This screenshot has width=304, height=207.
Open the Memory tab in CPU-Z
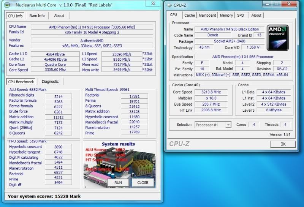click(x=226, y=15)
